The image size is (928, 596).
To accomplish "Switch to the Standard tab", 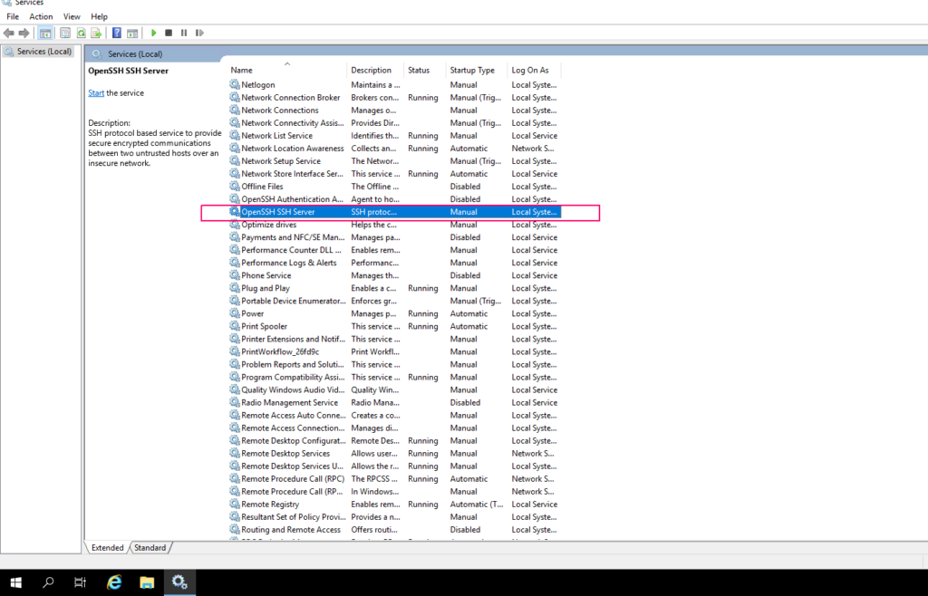I will click(x=150, y=547).
